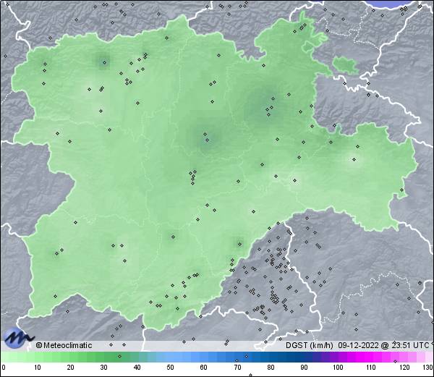The height and width of the screenshot is (377, 434).
Task: Click the scale label 60
Action: click(x=204, y=368)
